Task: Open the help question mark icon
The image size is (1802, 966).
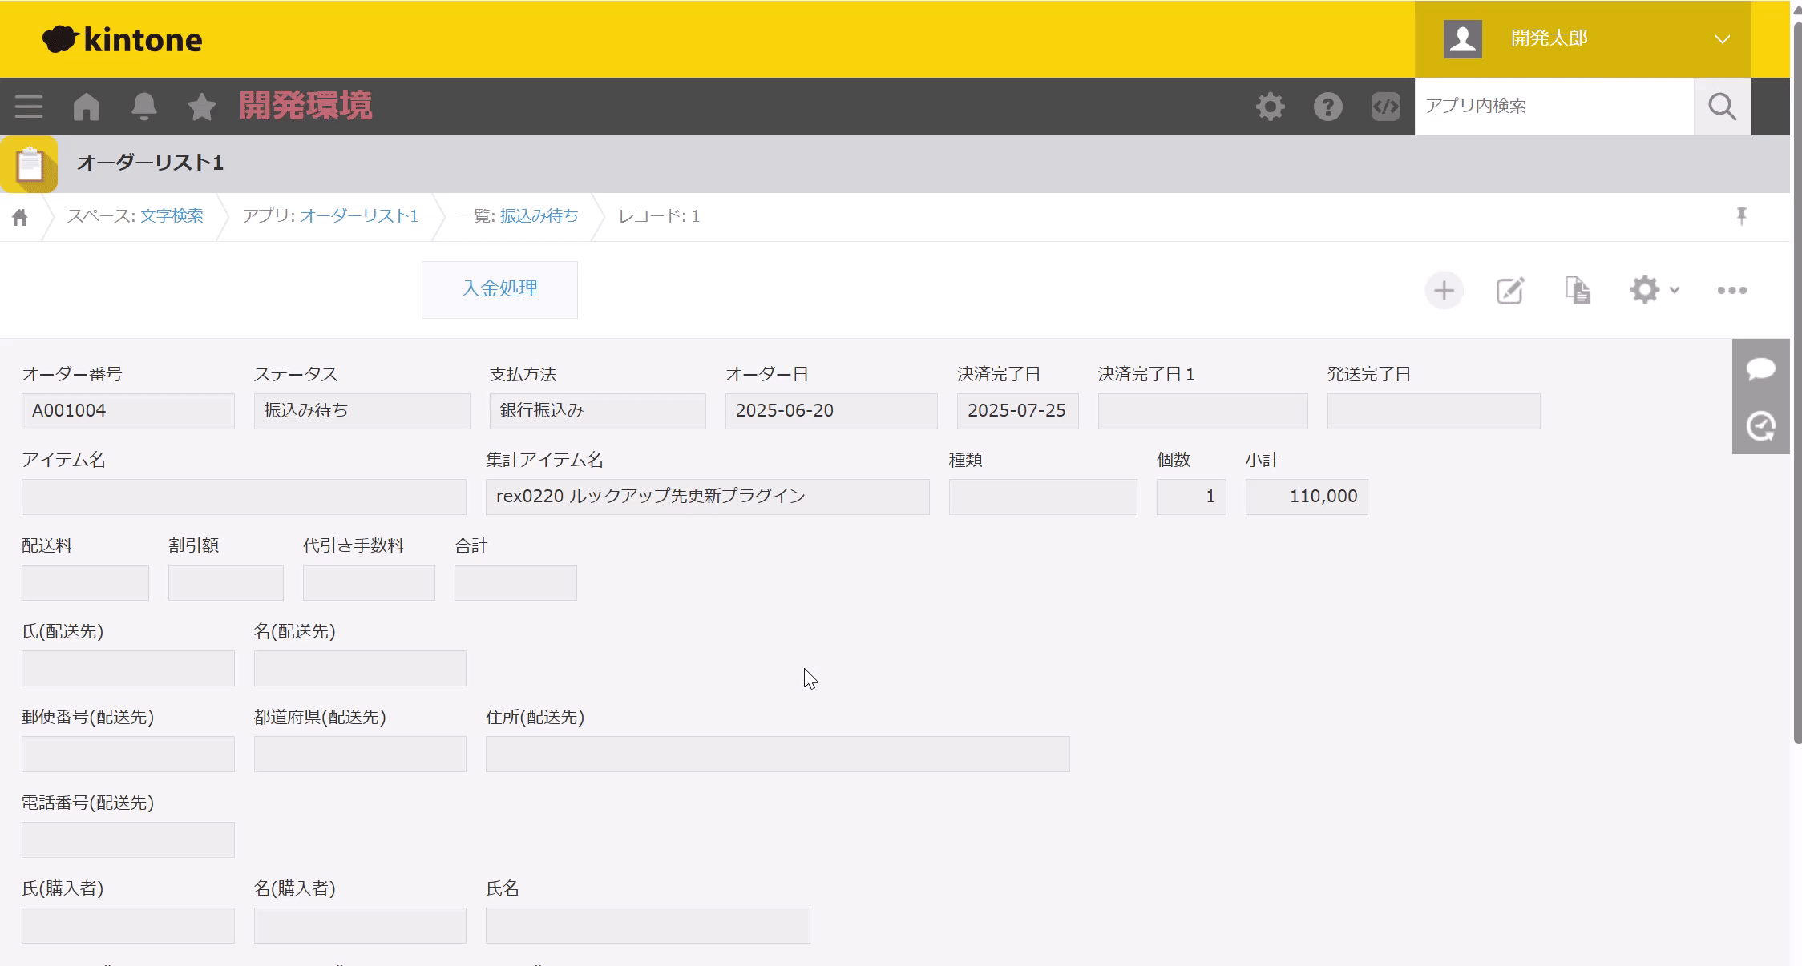Action: tap(1327, 107)
